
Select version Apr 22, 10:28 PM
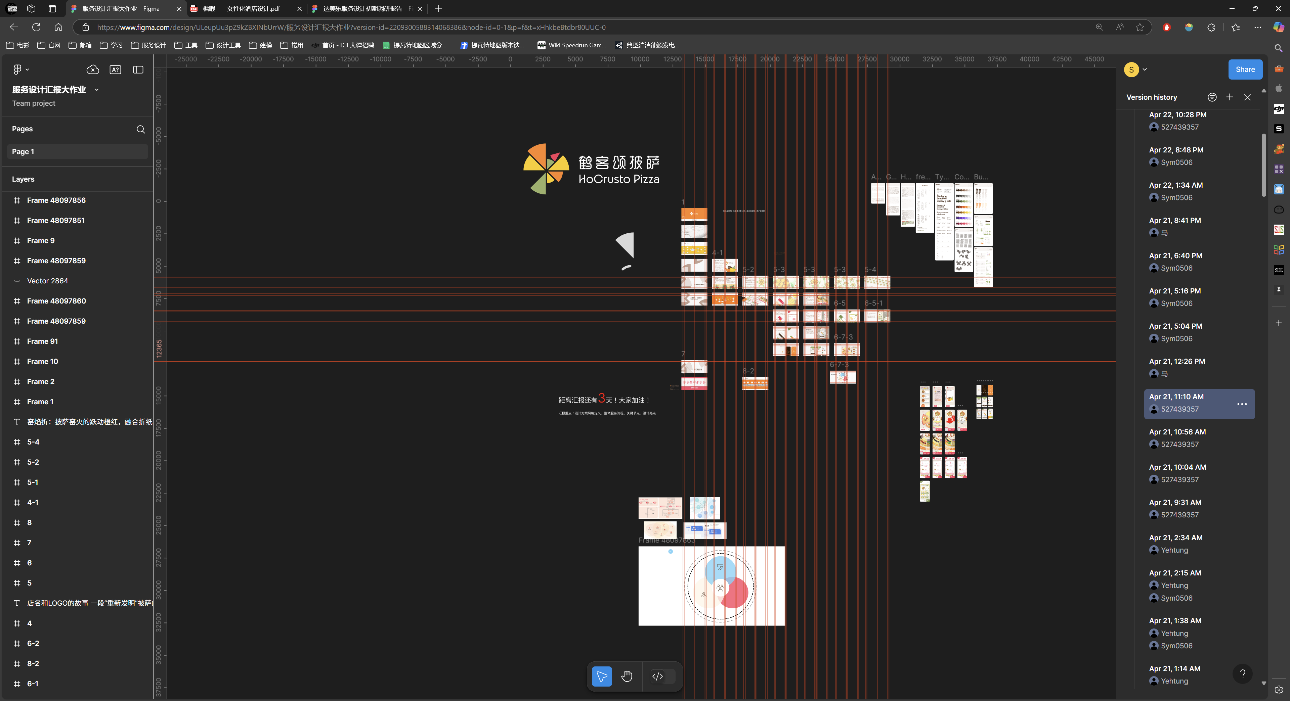pos(1199,121)
